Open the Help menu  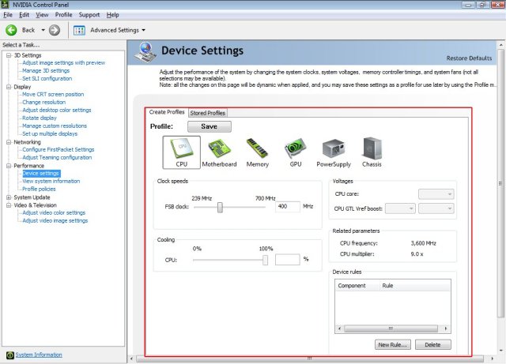(112, 15)
